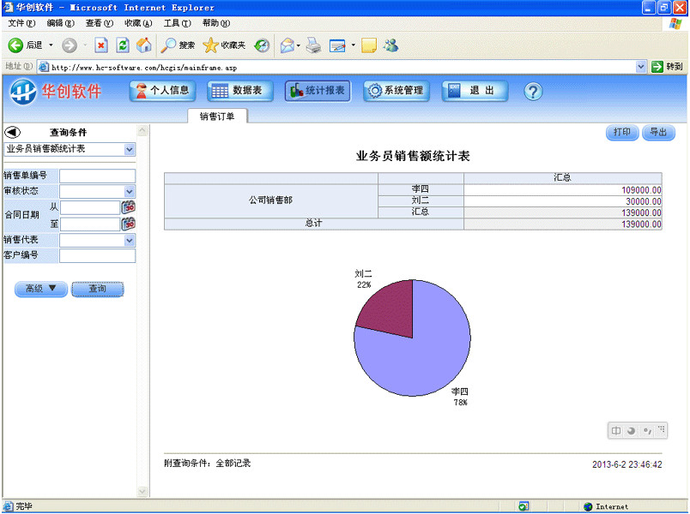Click the 退出 (exit) icon

(x=474, y=90)
